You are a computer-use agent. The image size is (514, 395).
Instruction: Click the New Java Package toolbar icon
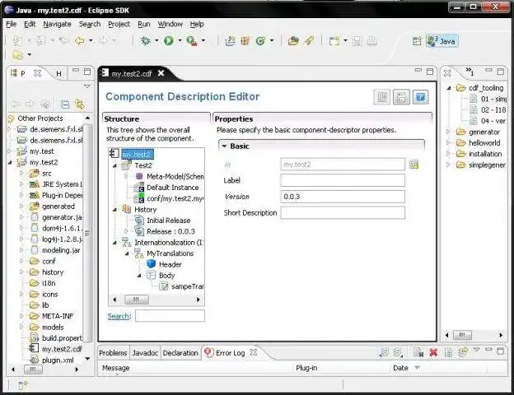pos(245,40)
